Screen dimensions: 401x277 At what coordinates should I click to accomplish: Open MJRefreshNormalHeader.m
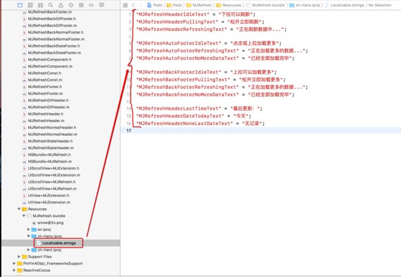coord(52,134)
